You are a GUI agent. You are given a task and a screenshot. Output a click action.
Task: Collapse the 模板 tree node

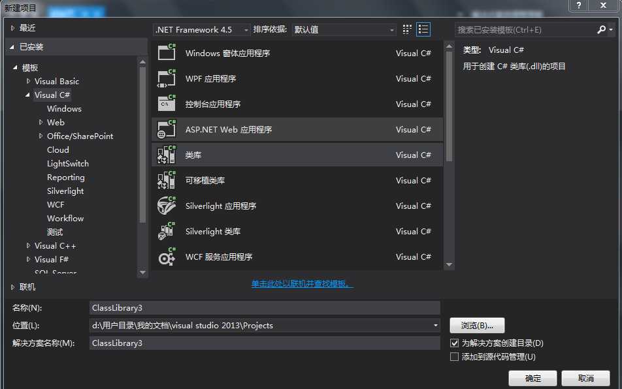click(15, 68)
